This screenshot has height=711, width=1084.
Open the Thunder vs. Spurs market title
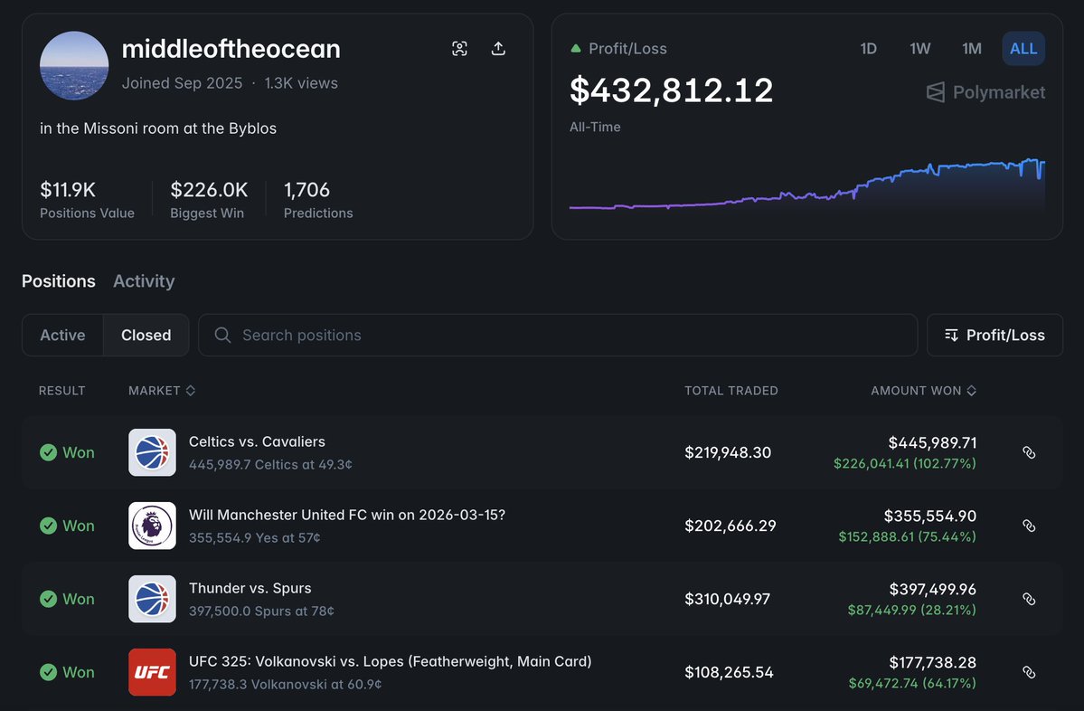[x=250, y=588]
